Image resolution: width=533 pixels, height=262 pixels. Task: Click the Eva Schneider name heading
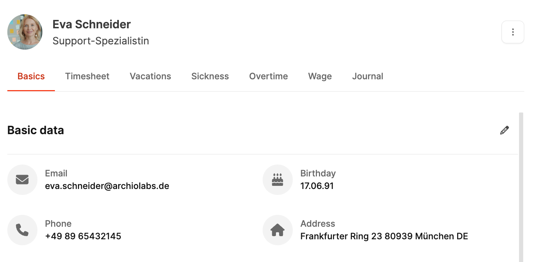tap(92, 24)
